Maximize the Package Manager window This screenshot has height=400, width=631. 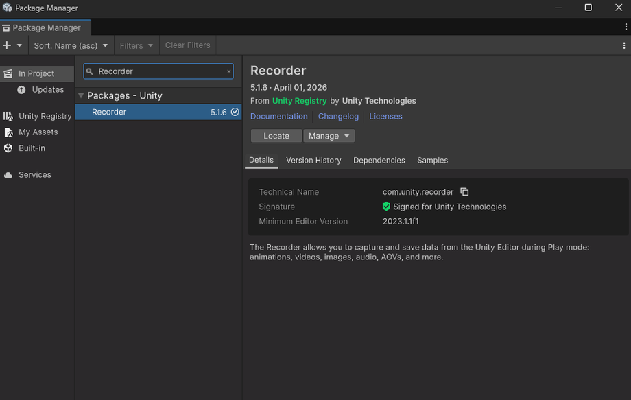(x=588, y=8)
